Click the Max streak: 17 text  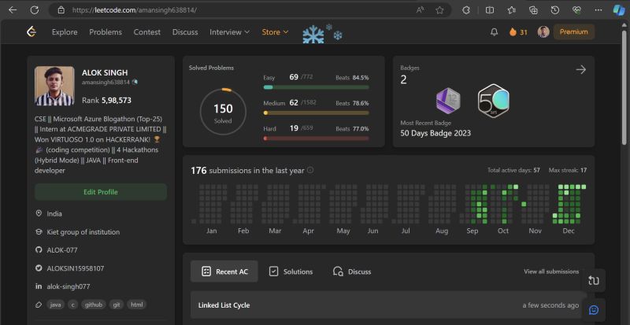pyautogui.click(x=568, y=170)
